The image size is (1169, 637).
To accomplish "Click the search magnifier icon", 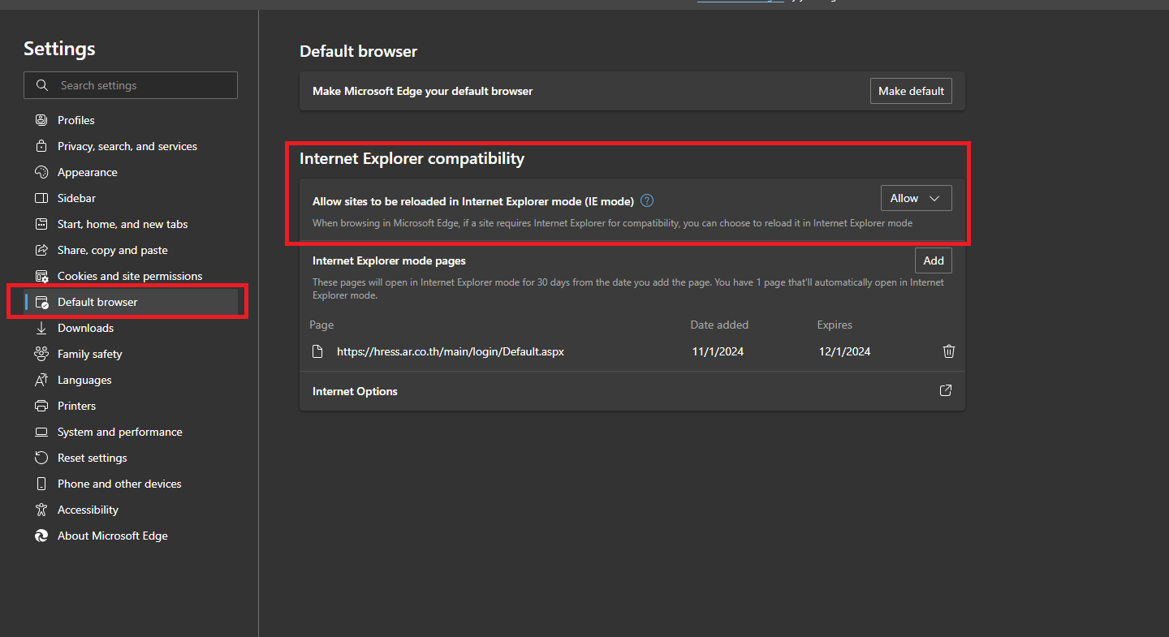I will (42, 85).
